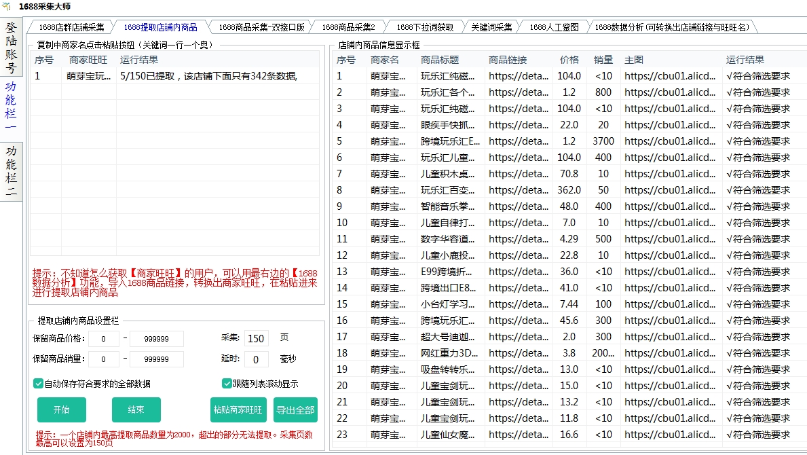Click the 导出全部 button

(295, 409)
